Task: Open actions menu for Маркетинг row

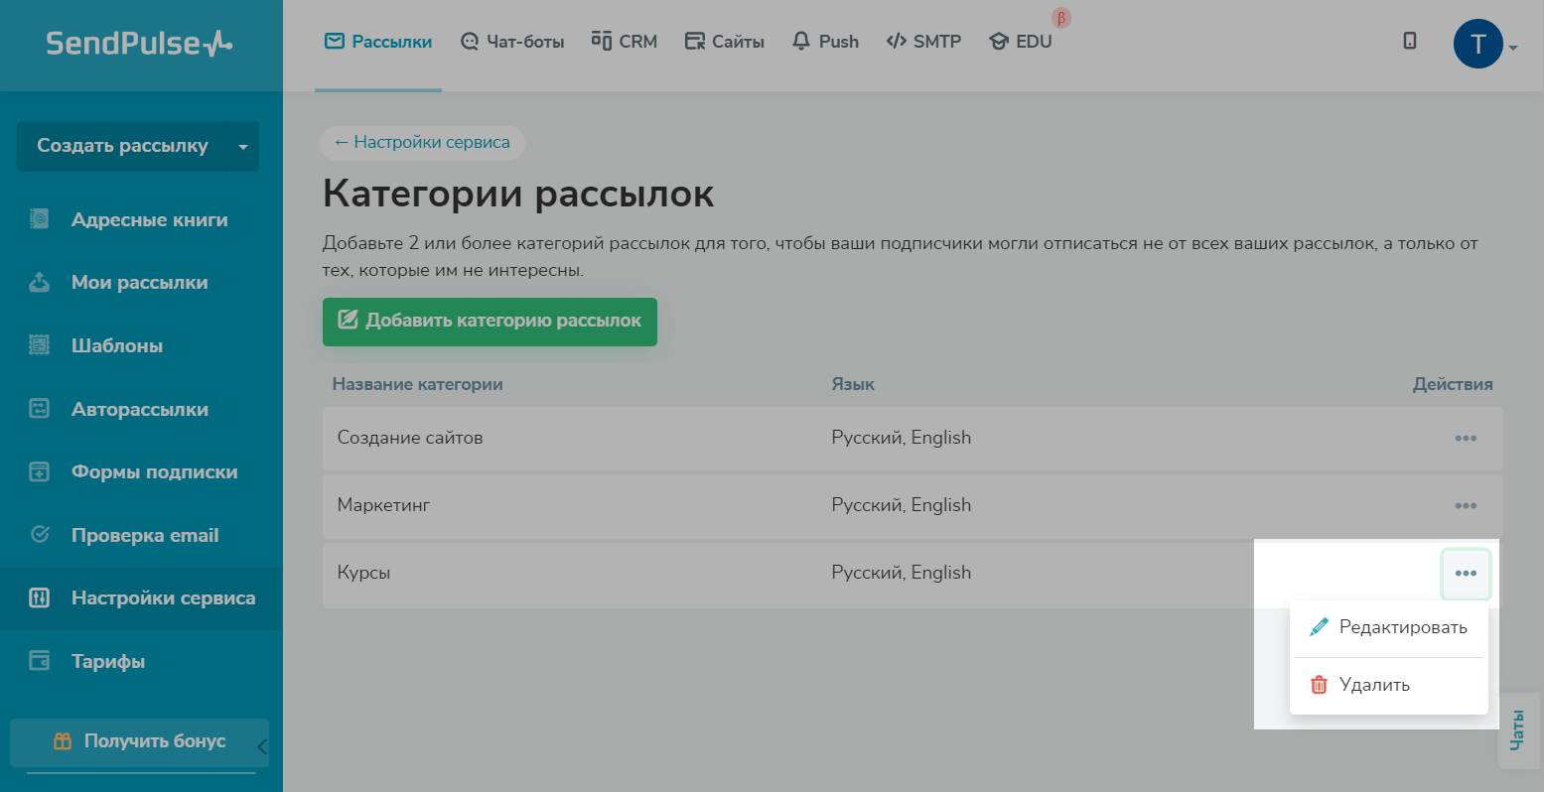Action: (x=1466, y=506)
